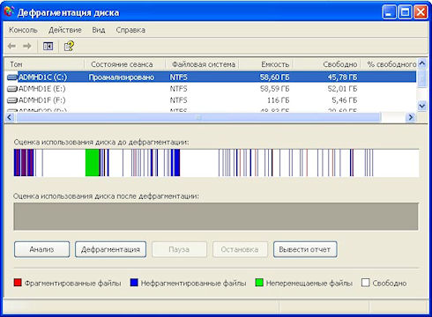The height and width of the screenshot is (317, 432).
Task: Click the horizontal scrollbar left arrow
Action: click(10, 117)
